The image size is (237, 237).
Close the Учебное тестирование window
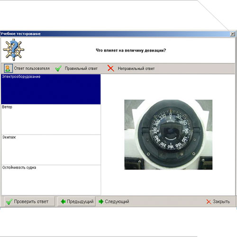(x=232, y=34)
